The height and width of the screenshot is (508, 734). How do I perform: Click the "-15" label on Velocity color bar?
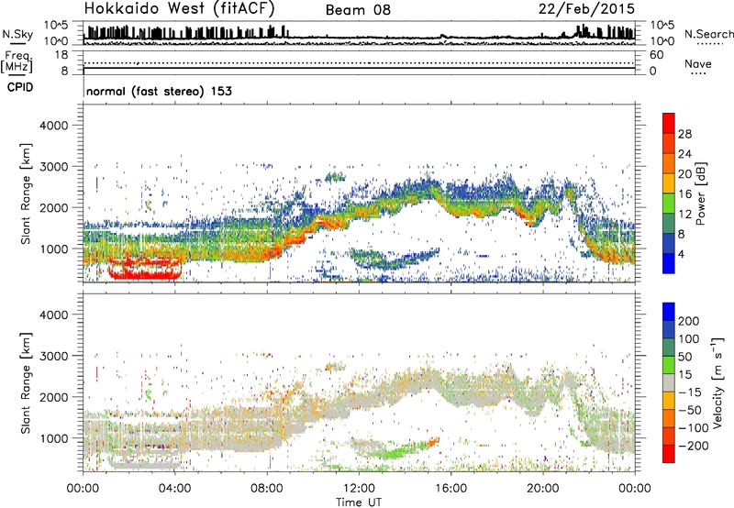690,392
